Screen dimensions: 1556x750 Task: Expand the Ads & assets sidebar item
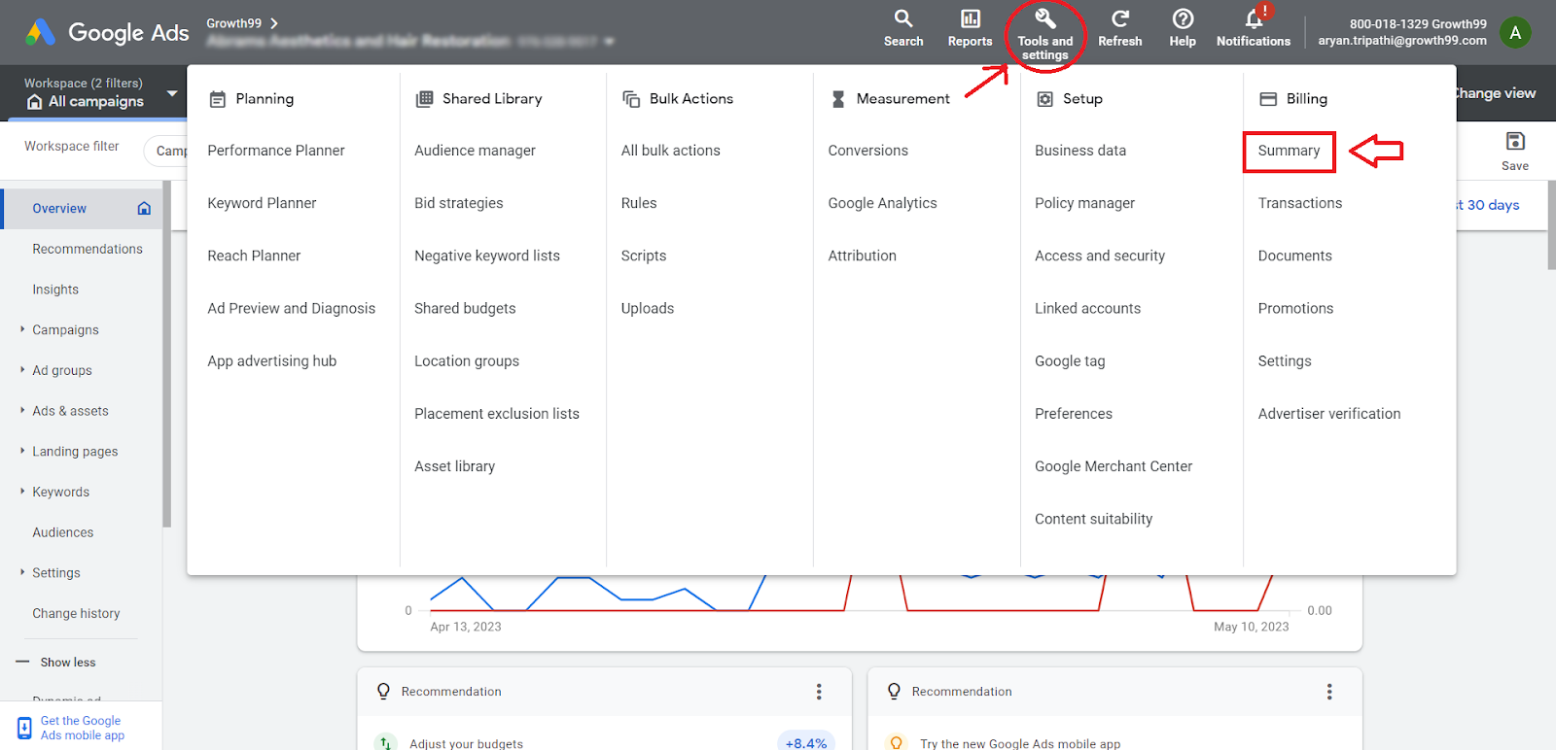[x=22, y=410]
